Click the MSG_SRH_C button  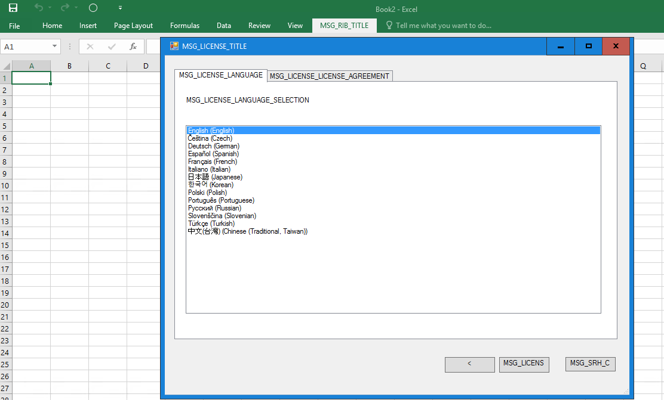tap(590, 364)
